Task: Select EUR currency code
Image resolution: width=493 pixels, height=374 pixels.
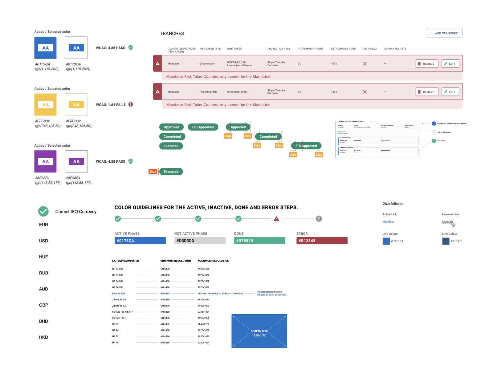Action: (43, 225)
